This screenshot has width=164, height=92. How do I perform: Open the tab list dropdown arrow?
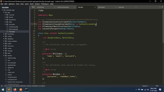pyautogui.click(x=162, y=7)
